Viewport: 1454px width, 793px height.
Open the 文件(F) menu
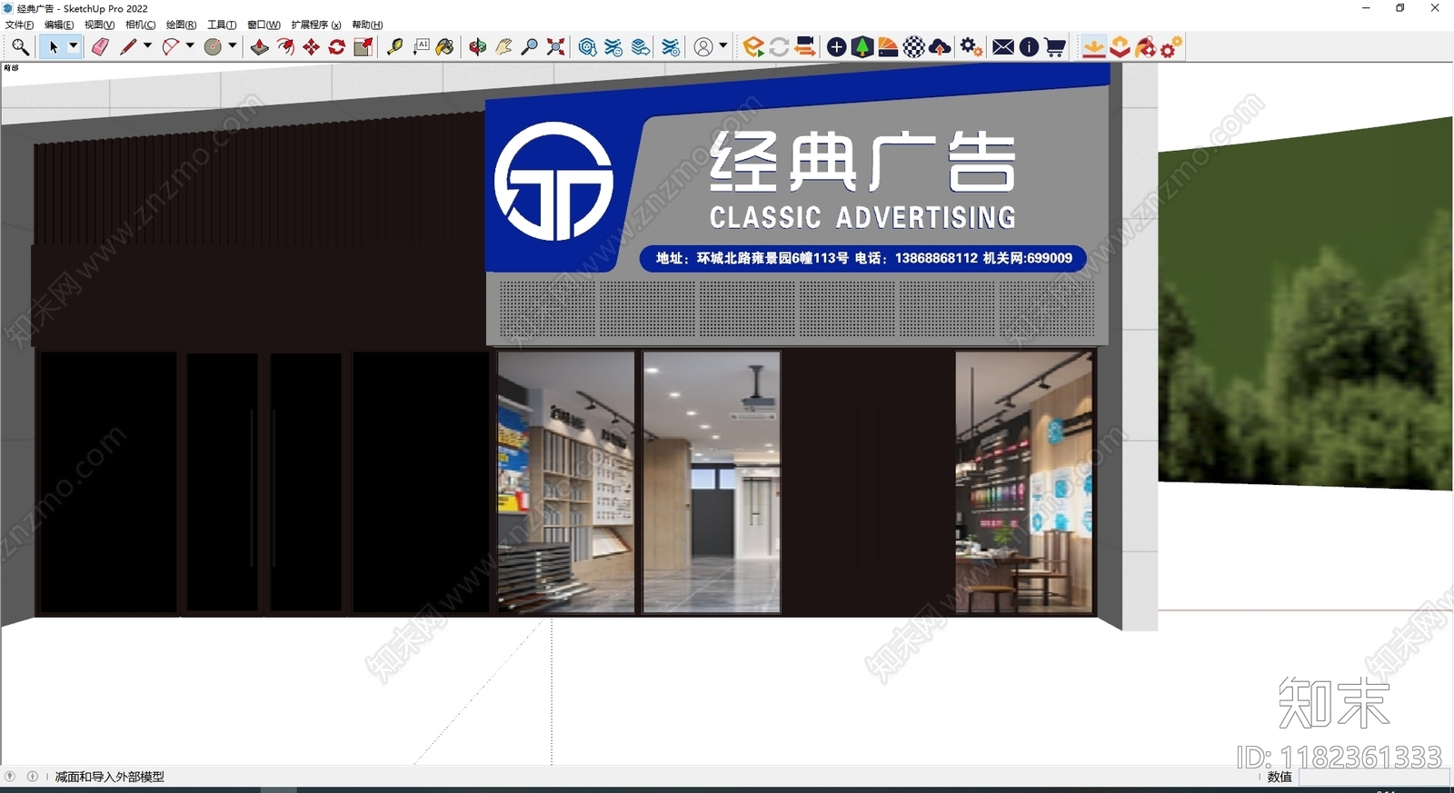pos(19,25)
